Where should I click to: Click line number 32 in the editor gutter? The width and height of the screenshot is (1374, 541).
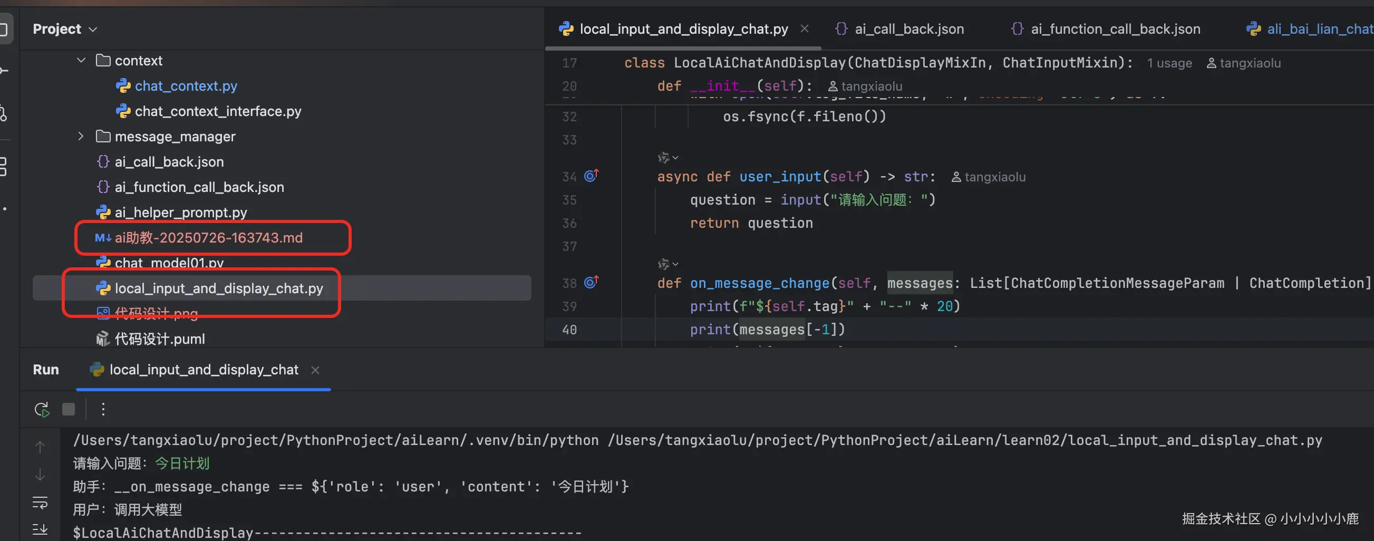[x=569, y=117]
